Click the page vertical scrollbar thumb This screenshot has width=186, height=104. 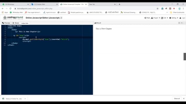[x=185, y=57]
